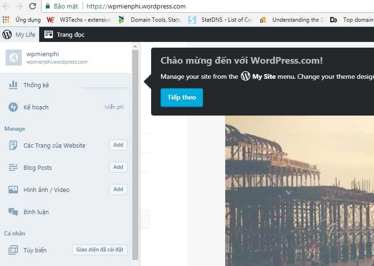
Task: Click the wpmienphi site title
Action: coord(42,54)
